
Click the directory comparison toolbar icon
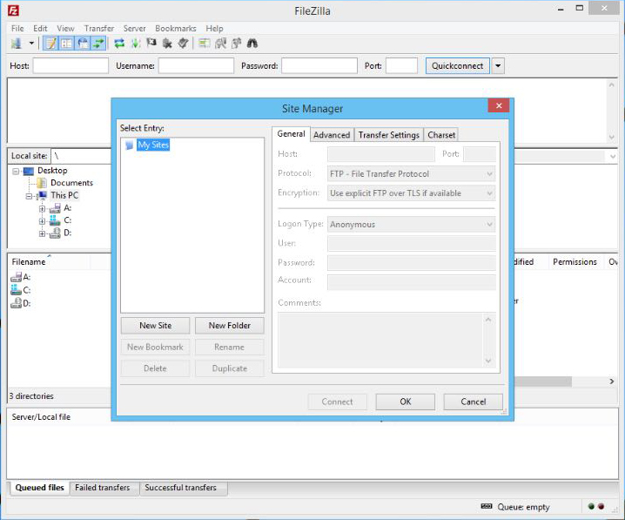(221, 43)
